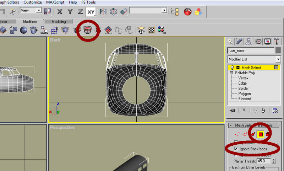Screen dimensions: 284x171
Task: Click the fuse_nose object name field
Action: (251, 50)
